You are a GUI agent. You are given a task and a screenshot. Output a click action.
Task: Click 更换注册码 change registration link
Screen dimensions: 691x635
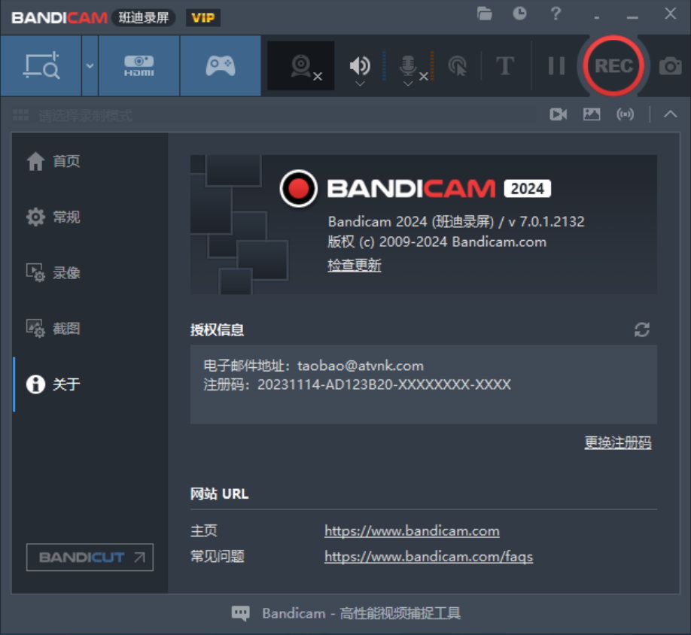618,442
